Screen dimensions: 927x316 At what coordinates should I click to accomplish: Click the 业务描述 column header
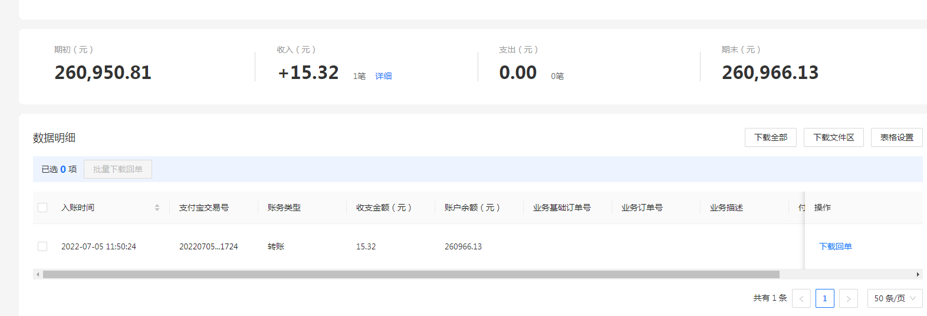pyautogui.click(x=727, y=208)
